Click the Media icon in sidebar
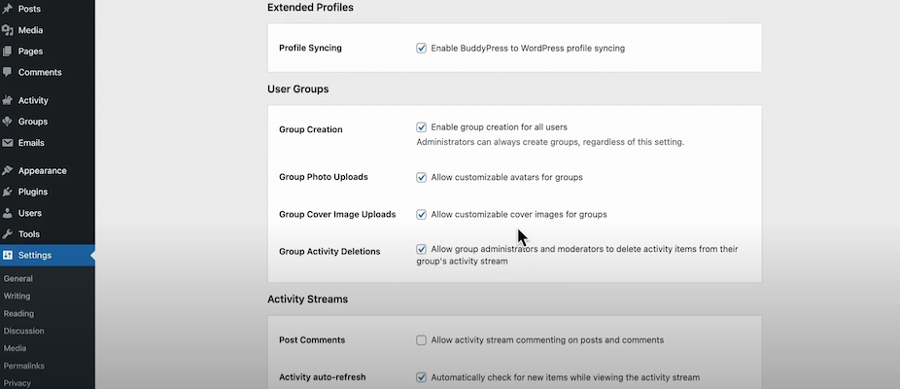Image resolution: width=900 pixels, height=389 pixels. click(8, 29)
